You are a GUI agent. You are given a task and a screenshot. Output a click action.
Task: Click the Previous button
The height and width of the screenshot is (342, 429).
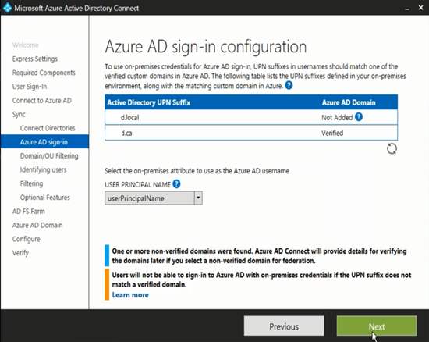(x=284, y=326)
